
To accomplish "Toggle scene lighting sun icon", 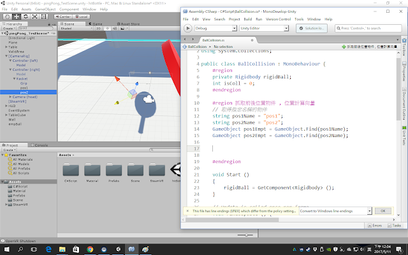I will tap(108, 28).
